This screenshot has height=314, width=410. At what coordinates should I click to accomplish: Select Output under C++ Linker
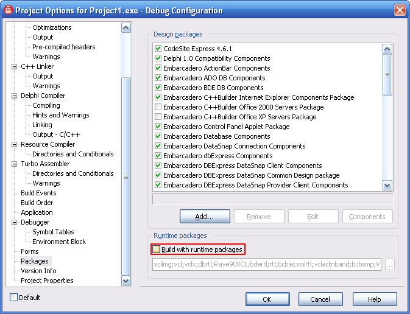[x=43, y=76]
